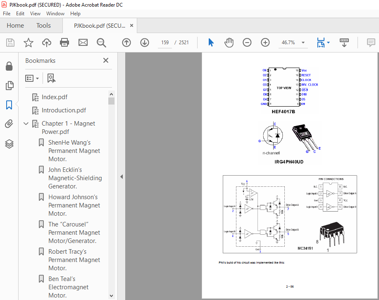Open Layers panel icon in sidebar
The height and width of the screenshot is (300, 379).
(x=9, y=144)
